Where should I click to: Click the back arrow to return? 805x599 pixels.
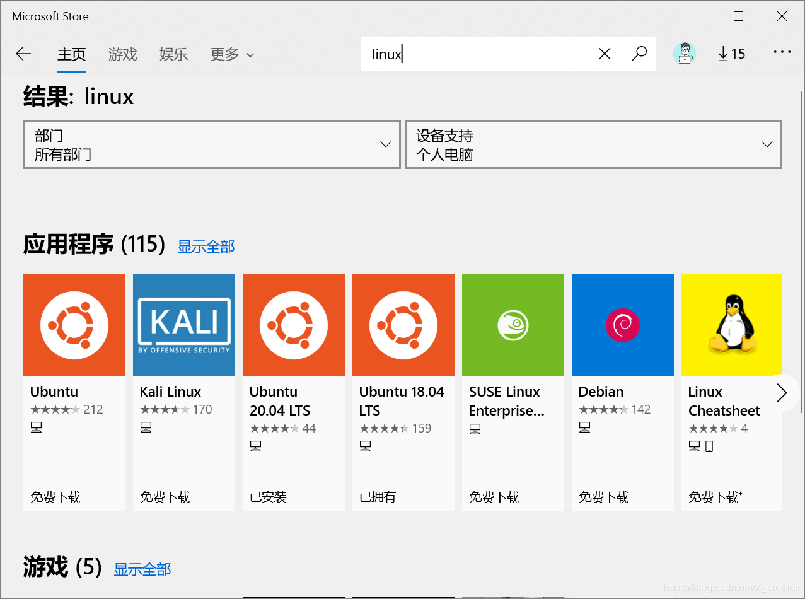click(x=23, y=54)
